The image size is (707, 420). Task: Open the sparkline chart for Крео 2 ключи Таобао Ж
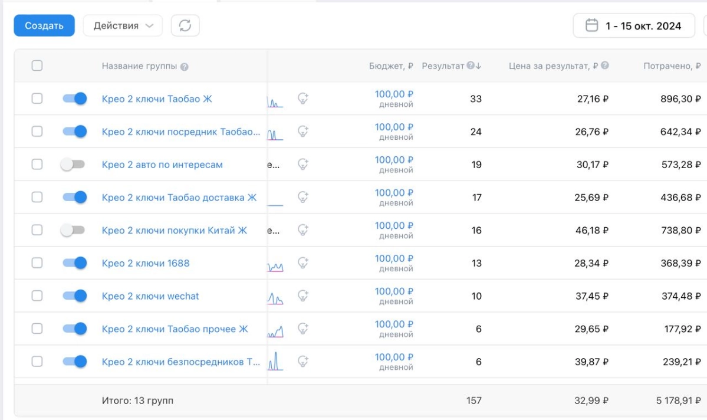275,102
